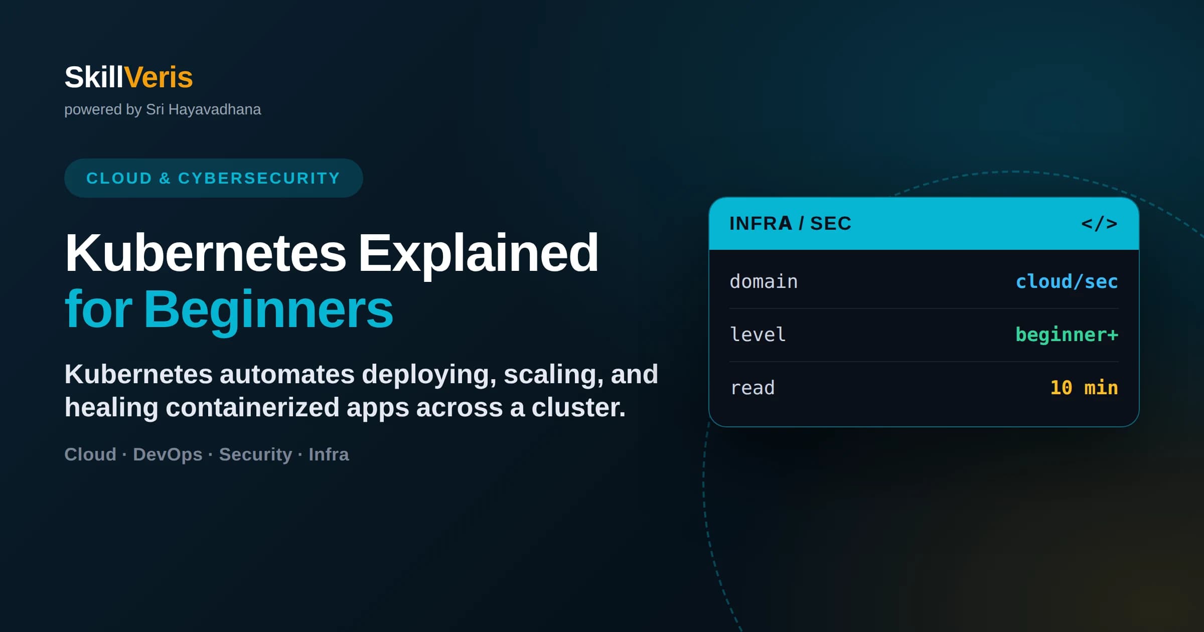Click the SkillVeris logo
Image resolution: width=1204 pixels, height=632 pixels.
128,77
